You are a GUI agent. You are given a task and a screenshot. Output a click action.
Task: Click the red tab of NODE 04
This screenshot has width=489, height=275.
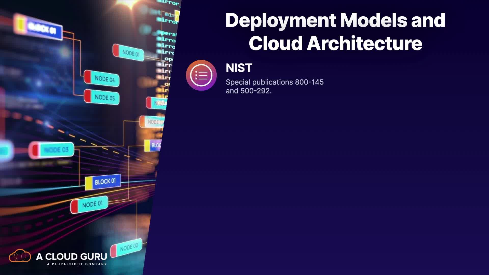pyautogui.click(x=87, y=77)
